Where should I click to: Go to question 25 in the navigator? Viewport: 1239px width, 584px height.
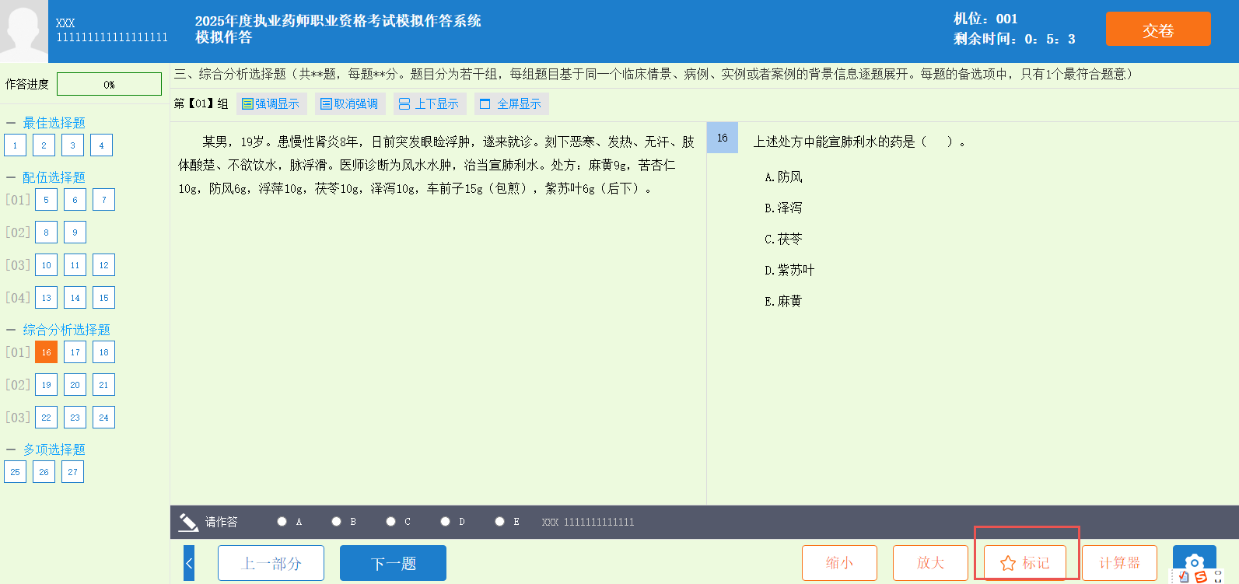15,472
